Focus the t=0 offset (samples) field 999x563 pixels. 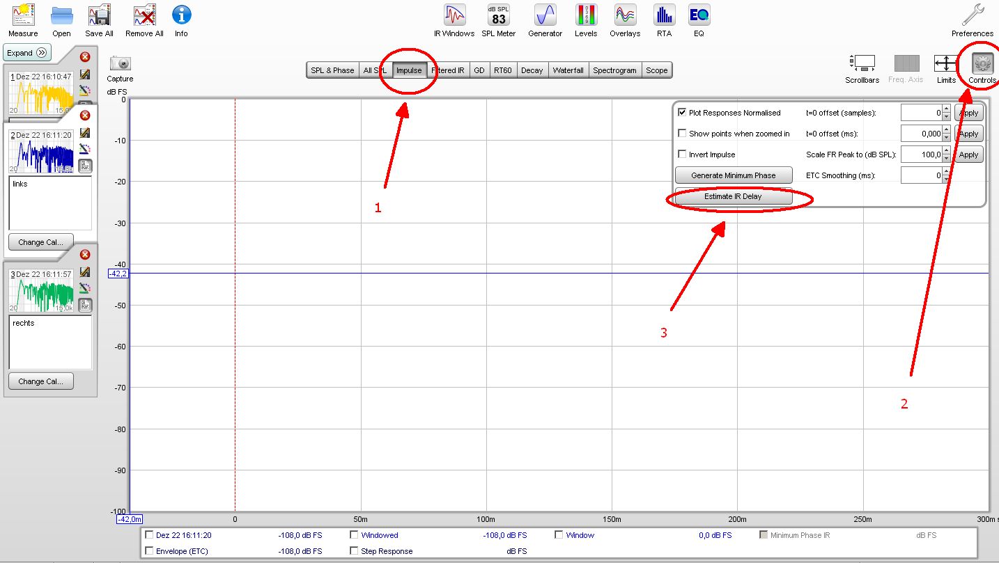921,113
